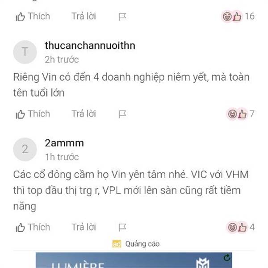Open the Lumière advertisement banner
The image size is (268, 268).
pyautogui.click(x=134, y=260)
